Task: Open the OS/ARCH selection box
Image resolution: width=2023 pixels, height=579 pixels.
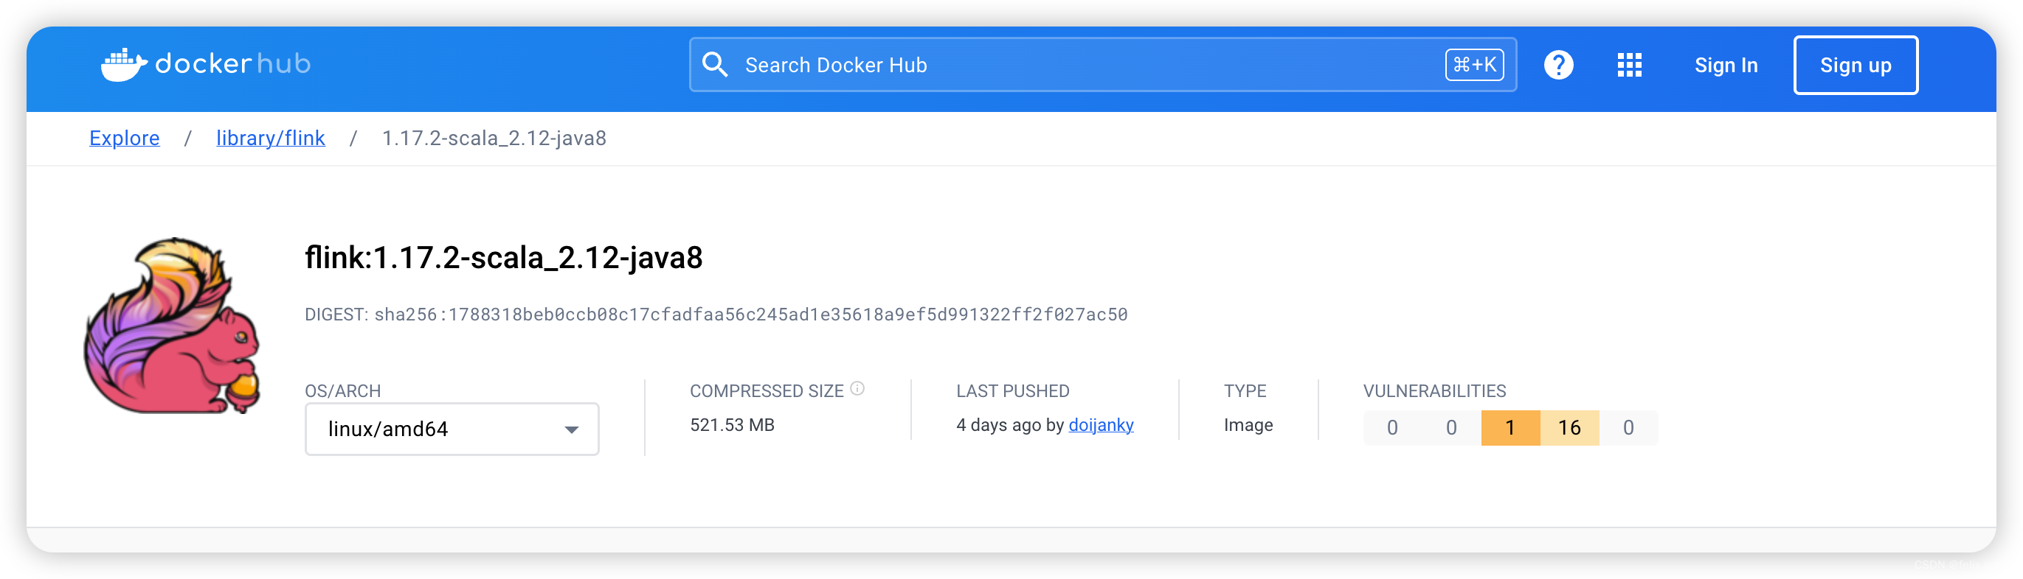Action: click(452, 429)
